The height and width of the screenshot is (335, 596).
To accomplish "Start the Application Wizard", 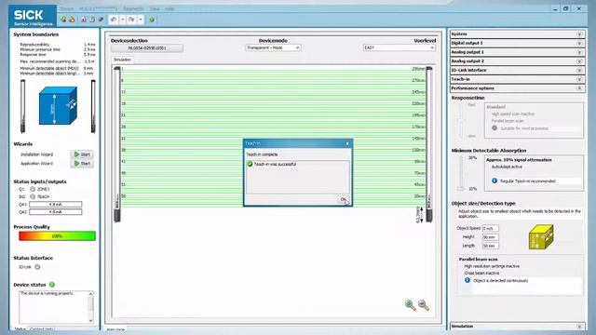I will click(82, 164).
